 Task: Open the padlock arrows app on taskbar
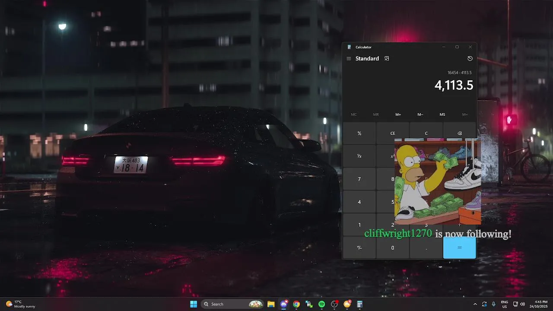[309, 304]
